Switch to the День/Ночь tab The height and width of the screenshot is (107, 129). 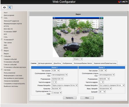click(x=57, y=63)
